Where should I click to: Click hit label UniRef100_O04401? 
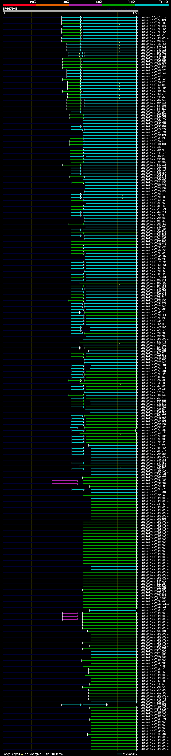(x=153, y=144)
